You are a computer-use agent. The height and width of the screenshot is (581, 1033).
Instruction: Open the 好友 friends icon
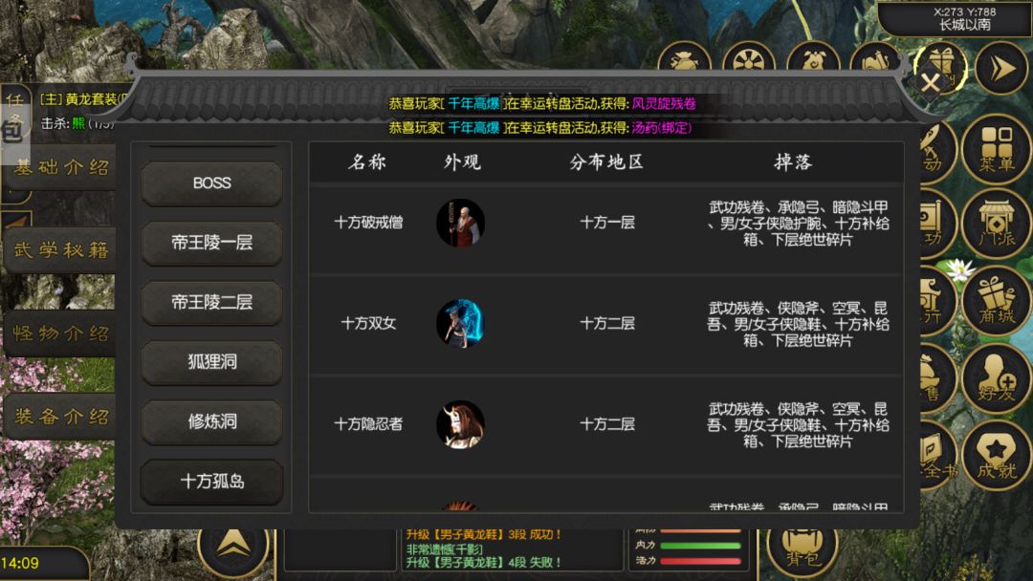pyautogui.click(x=996, y=377)
